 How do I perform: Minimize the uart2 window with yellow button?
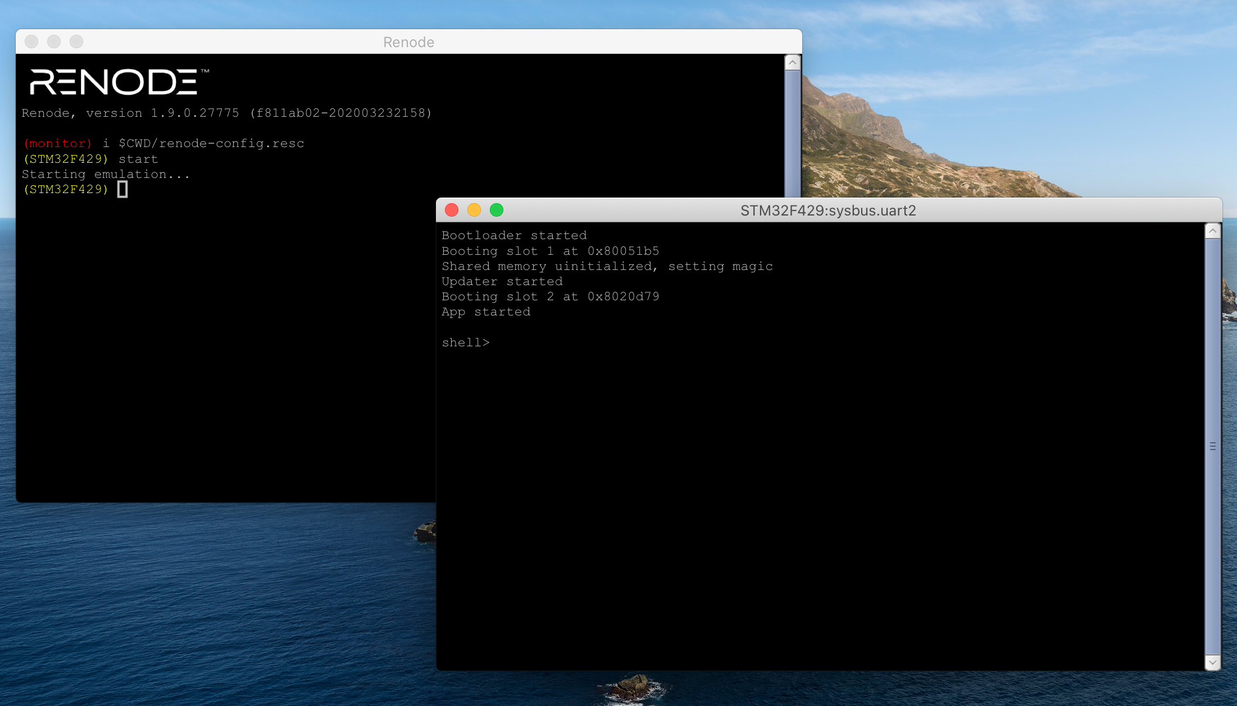click(x=474, y=210)
